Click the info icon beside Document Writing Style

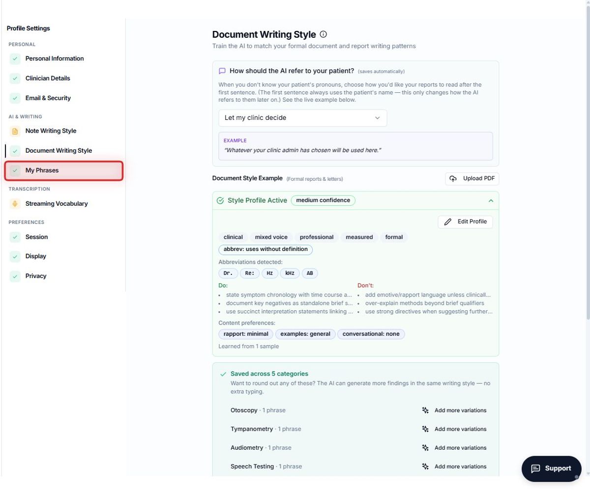tap(323, 34)
